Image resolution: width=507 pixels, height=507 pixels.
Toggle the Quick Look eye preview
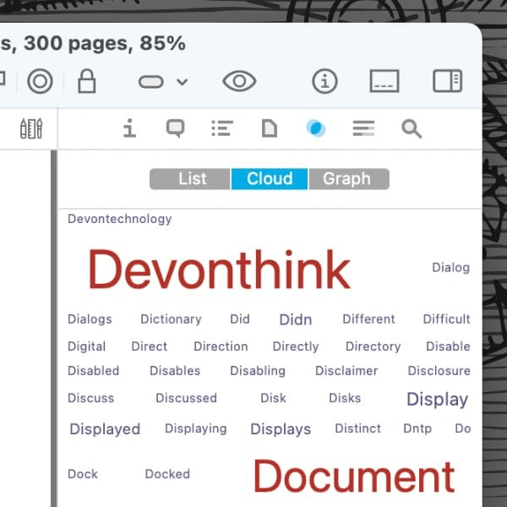(239, 81)
